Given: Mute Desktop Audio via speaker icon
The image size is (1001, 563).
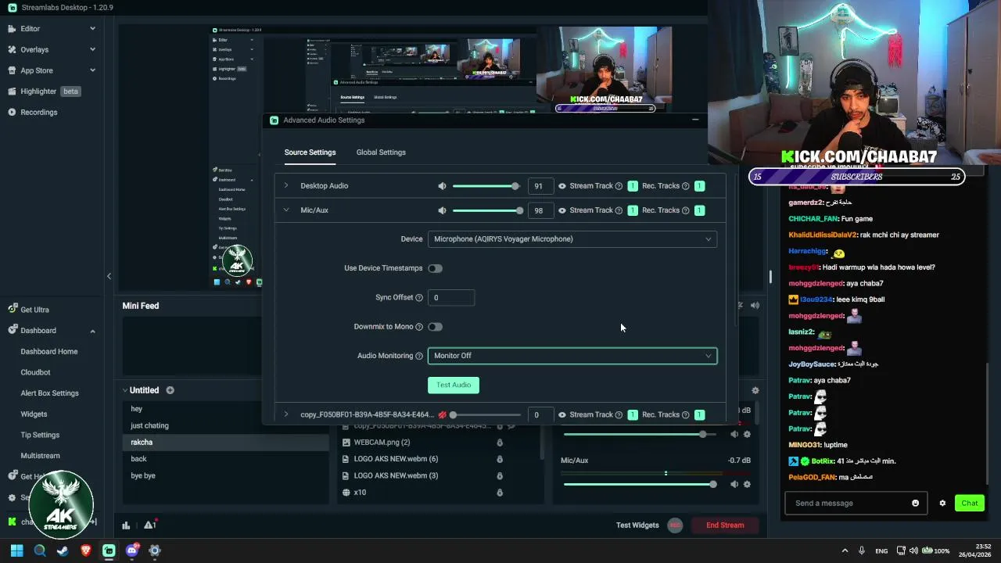Looking at the screenshot, I should click(x=442, y=186).
